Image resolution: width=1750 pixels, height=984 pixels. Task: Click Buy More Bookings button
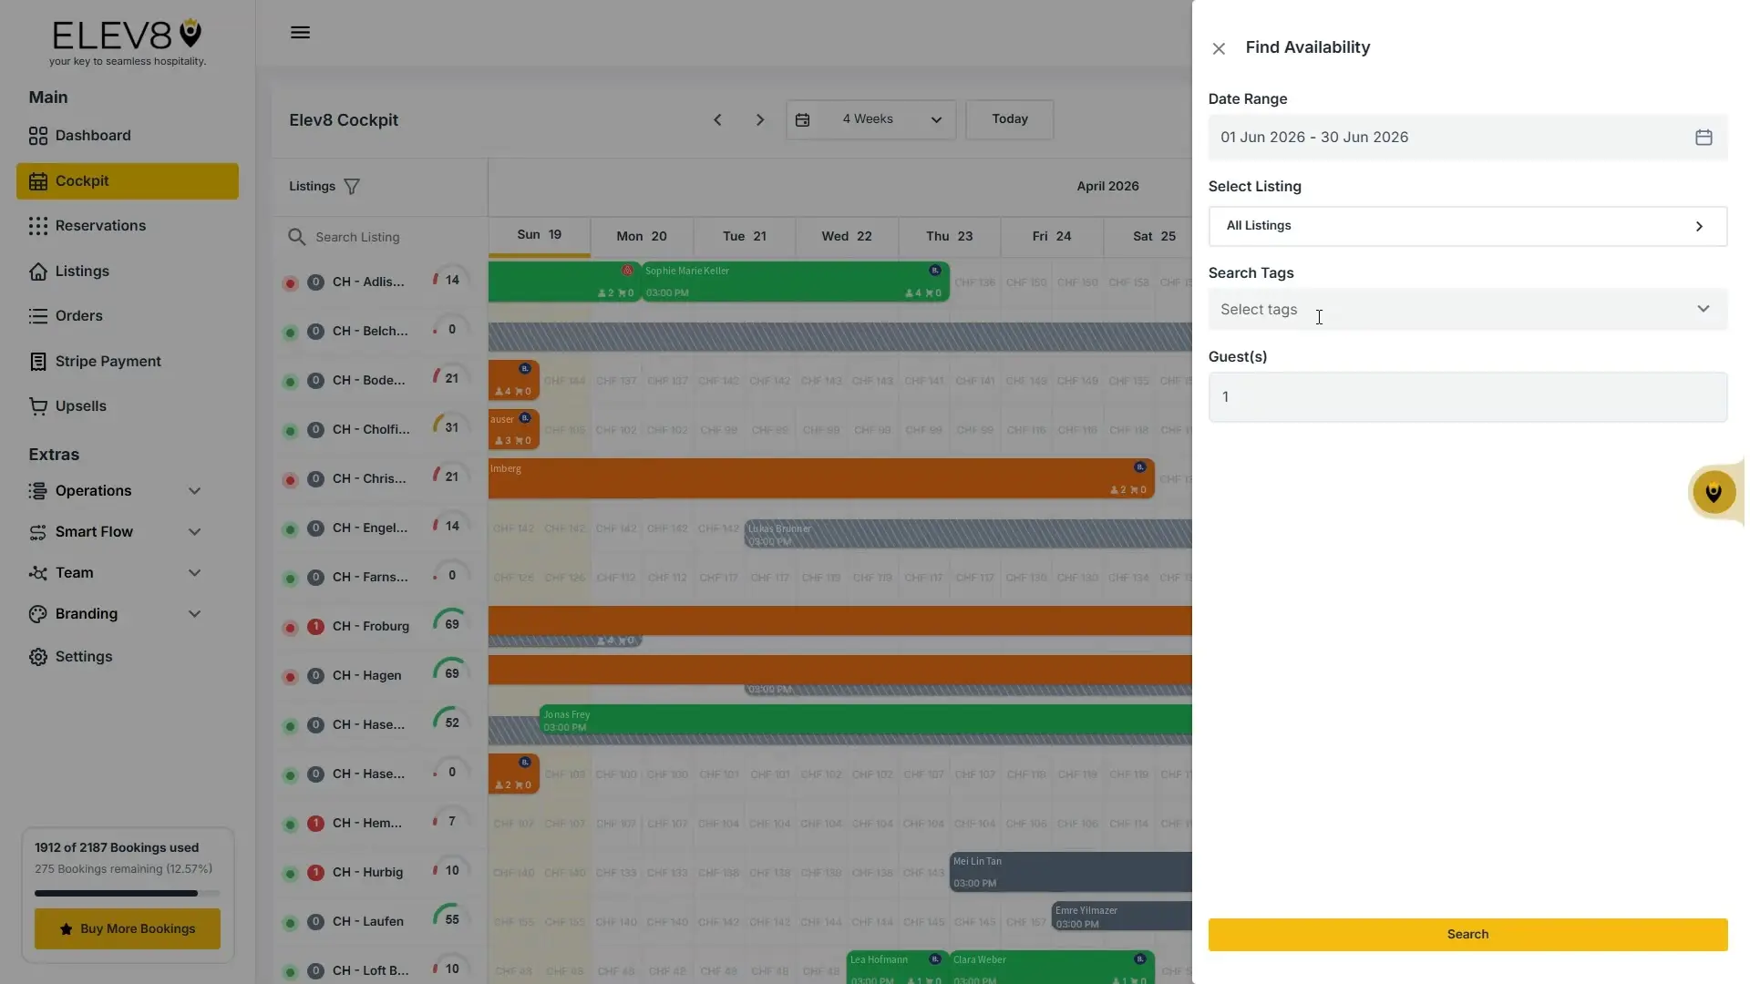click(x=128, y=929)
